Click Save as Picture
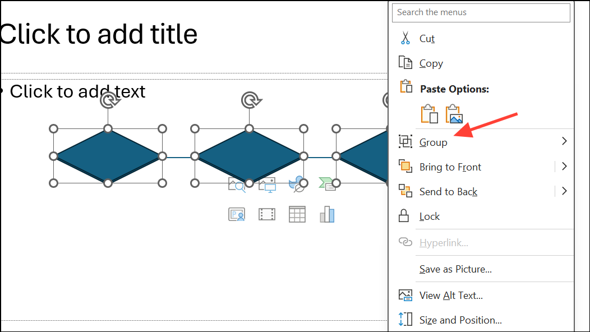Viewport: 590px width, 332px height. (x=455, y=269)
